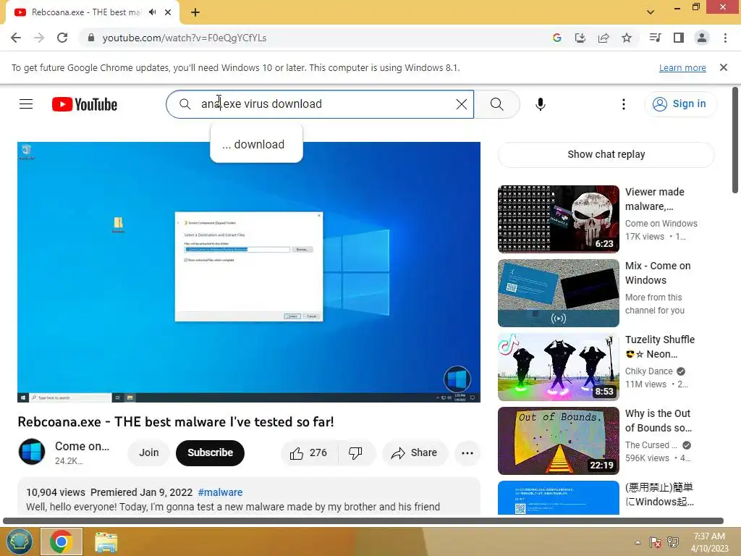
Task: Click the install app icon in address bar
Action: coord(580,38)
